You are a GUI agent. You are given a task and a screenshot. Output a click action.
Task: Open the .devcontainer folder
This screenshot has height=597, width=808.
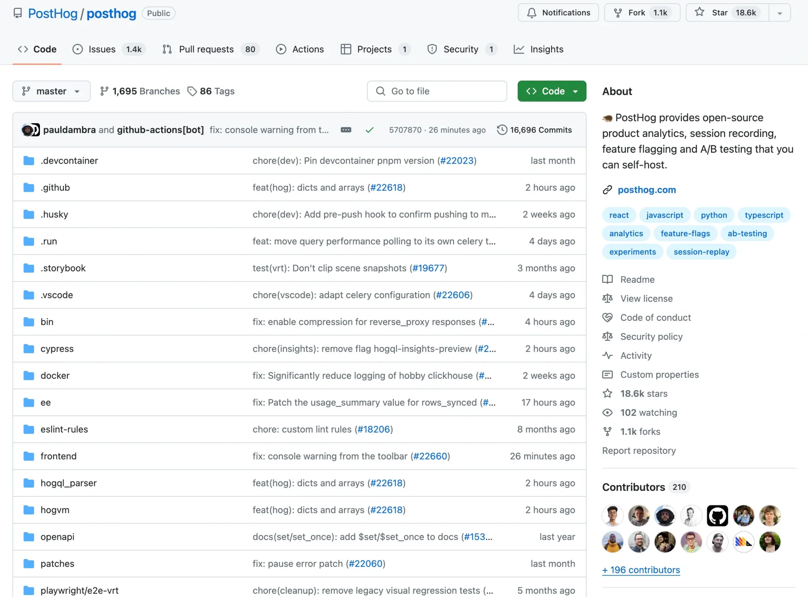click(69, 161)
